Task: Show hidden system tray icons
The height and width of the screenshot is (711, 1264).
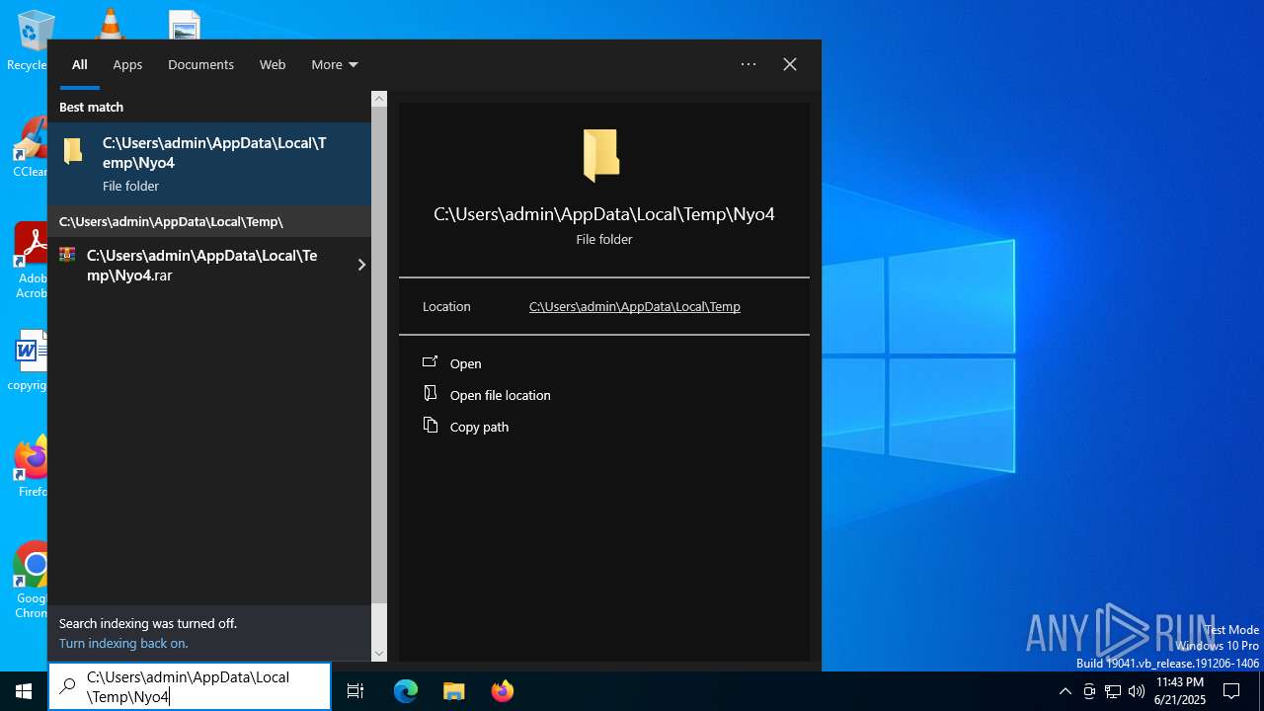Action: [1065, 691]
